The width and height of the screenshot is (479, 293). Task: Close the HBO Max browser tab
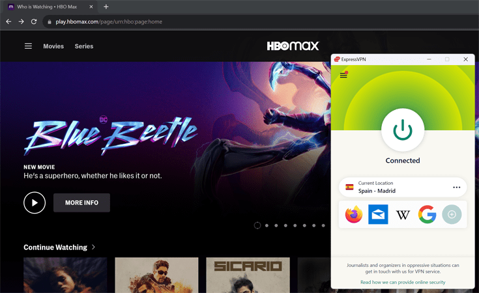point(91,7)
